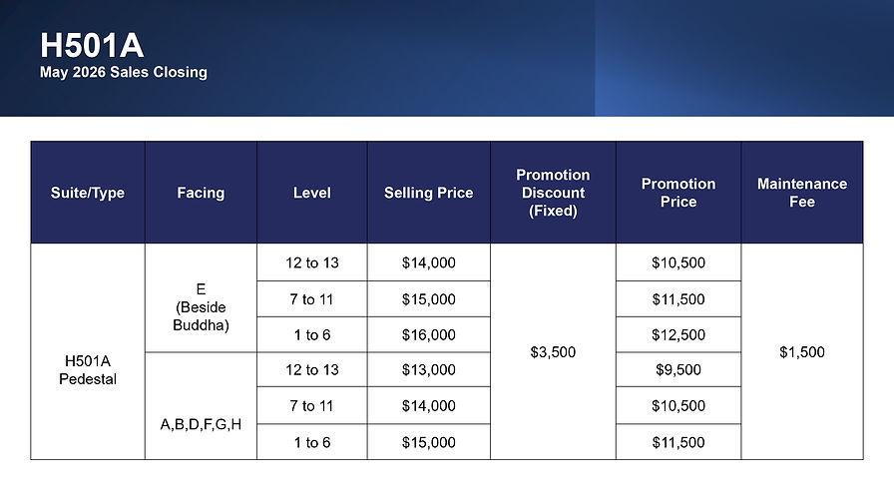This screenshot has height=503, width=894.
Task: Click the Facing column header
Action: 201,193
